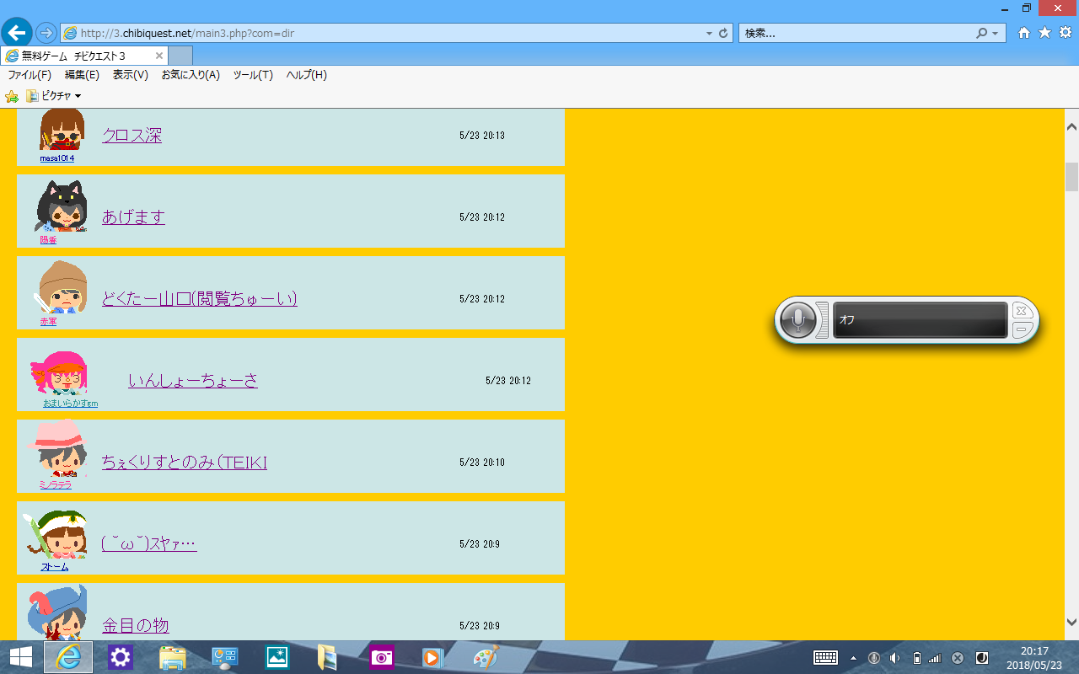Viewport: 1079px width, 674px height.
Task: Open the IE home page icon
Action: pyautogui.click(x=1024, y=33)
